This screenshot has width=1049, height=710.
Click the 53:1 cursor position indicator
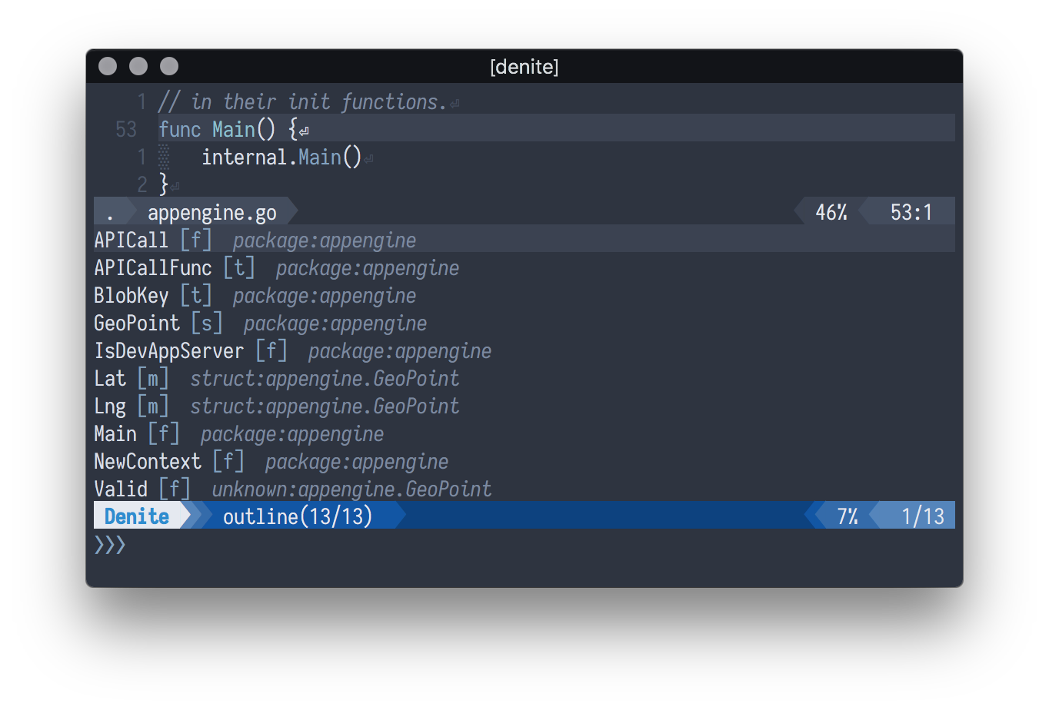[911, 212]
